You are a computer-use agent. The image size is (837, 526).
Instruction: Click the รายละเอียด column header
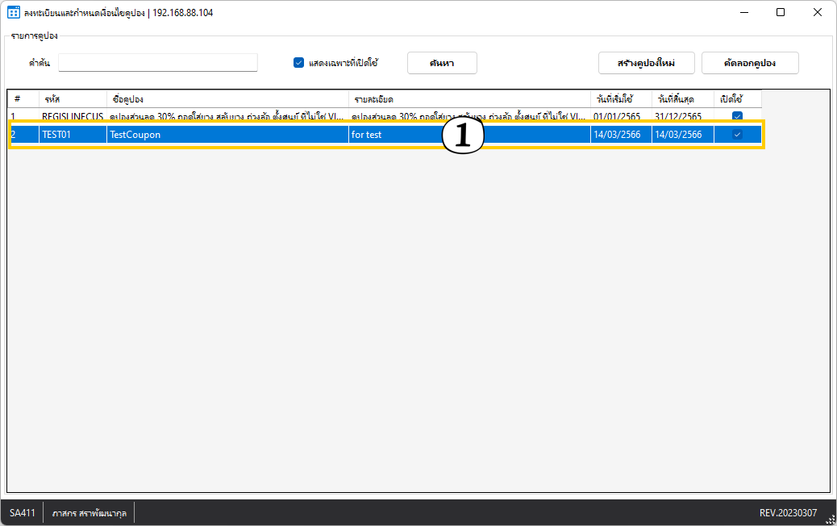pos(468,99)
